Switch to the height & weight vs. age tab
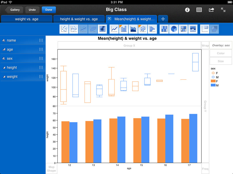This screenshot has height=174, width=233. coord(79,19)
